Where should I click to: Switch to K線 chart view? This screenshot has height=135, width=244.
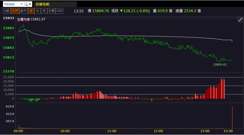coord(7,11)
